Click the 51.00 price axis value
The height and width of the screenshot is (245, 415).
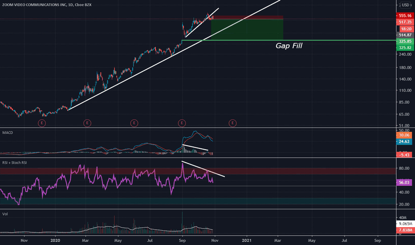tap(405, 126)
